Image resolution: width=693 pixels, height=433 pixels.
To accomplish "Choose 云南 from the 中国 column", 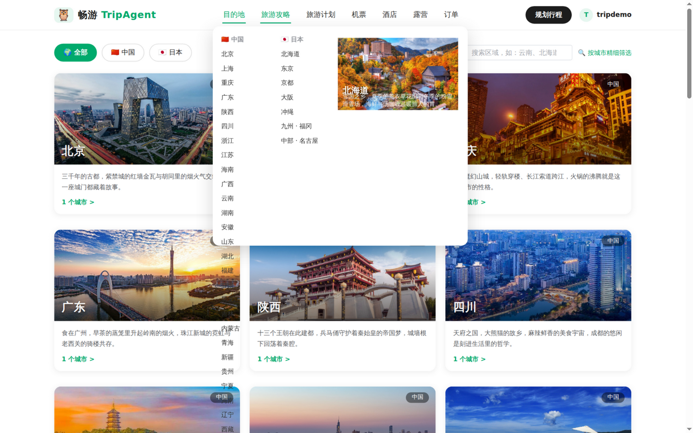I will [227, 198].
